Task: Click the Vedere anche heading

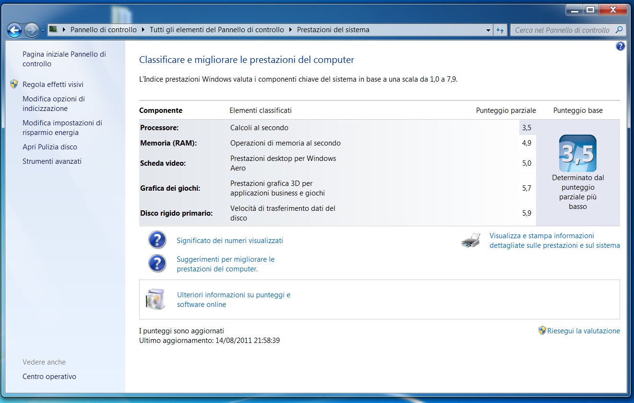Action: pos(44,362)
